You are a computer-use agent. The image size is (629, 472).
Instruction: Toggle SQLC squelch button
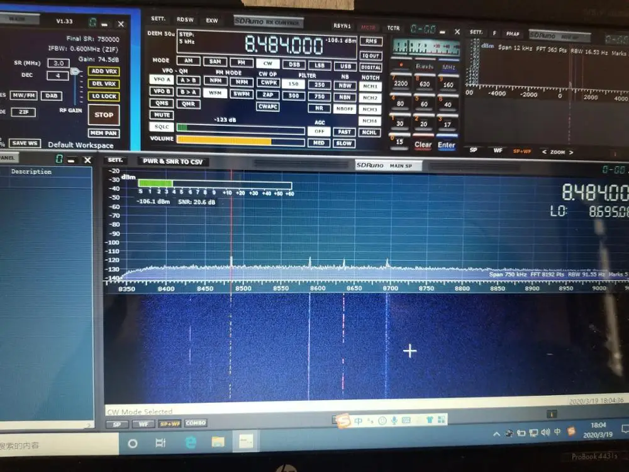(x=162, y=126)
